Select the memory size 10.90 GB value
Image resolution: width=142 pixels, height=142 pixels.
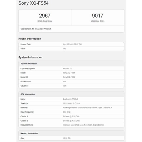67,138
